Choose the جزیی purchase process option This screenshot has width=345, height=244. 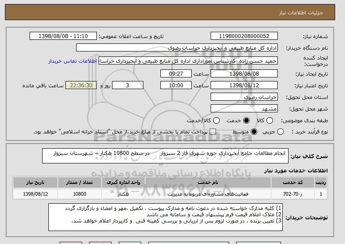click(280, 132)
